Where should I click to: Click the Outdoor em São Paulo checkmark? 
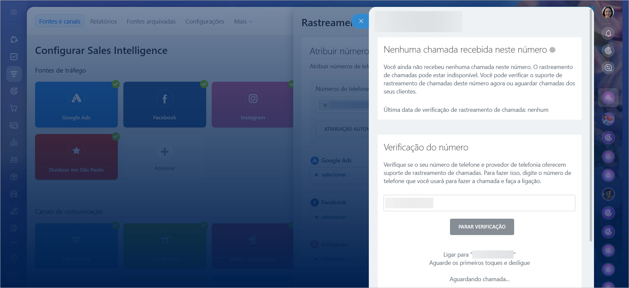pyautogui.click(x=116, y=136)
